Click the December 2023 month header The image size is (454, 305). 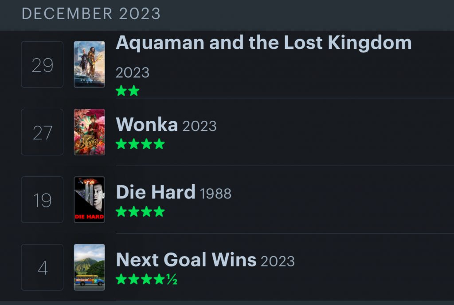[x=91, y=13]
